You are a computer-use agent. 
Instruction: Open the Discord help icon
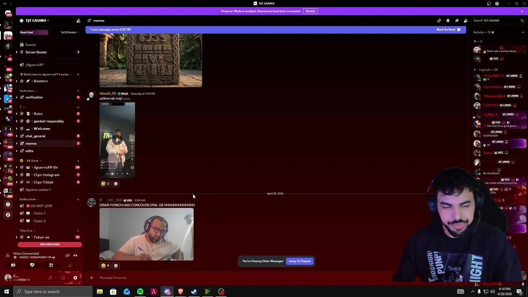tap(497, 4)
